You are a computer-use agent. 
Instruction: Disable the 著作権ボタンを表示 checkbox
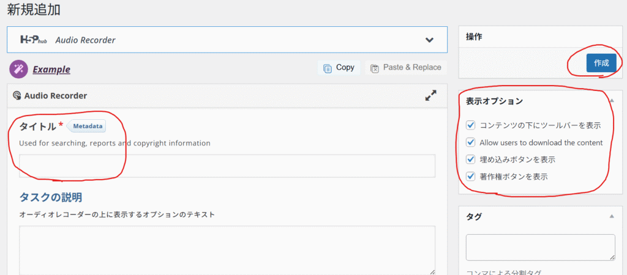tap(471, 177)
